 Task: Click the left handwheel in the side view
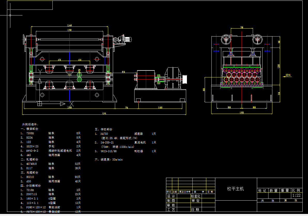click(x=226, y=40)
